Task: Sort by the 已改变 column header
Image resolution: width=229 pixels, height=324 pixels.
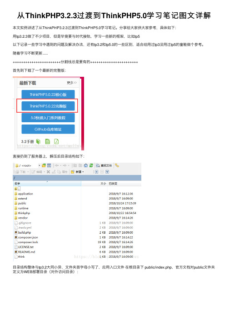Action: point(124,183)
